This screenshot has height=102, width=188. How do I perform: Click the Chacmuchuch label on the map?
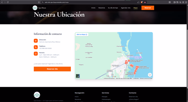click(120, 46)
